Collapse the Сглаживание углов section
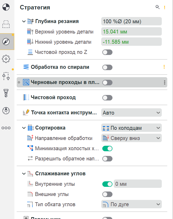This screenshot has width=173, height=219. click(x=24, y=174)
